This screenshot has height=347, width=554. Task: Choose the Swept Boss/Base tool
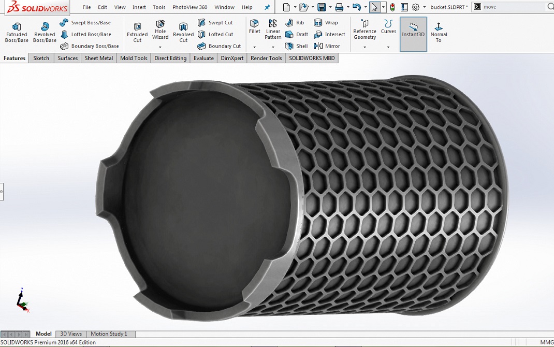pos(85,23)
